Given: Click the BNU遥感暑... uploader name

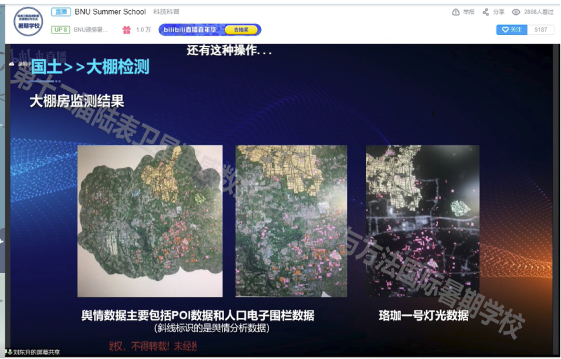Looking at the screenshot, I should click(x=90, y=30).
